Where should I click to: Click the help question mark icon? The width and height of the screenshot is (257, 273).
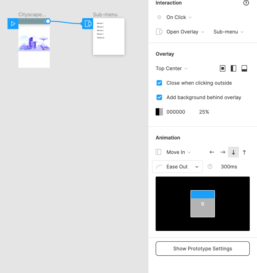pyautogui.click(x=246, y=3)
